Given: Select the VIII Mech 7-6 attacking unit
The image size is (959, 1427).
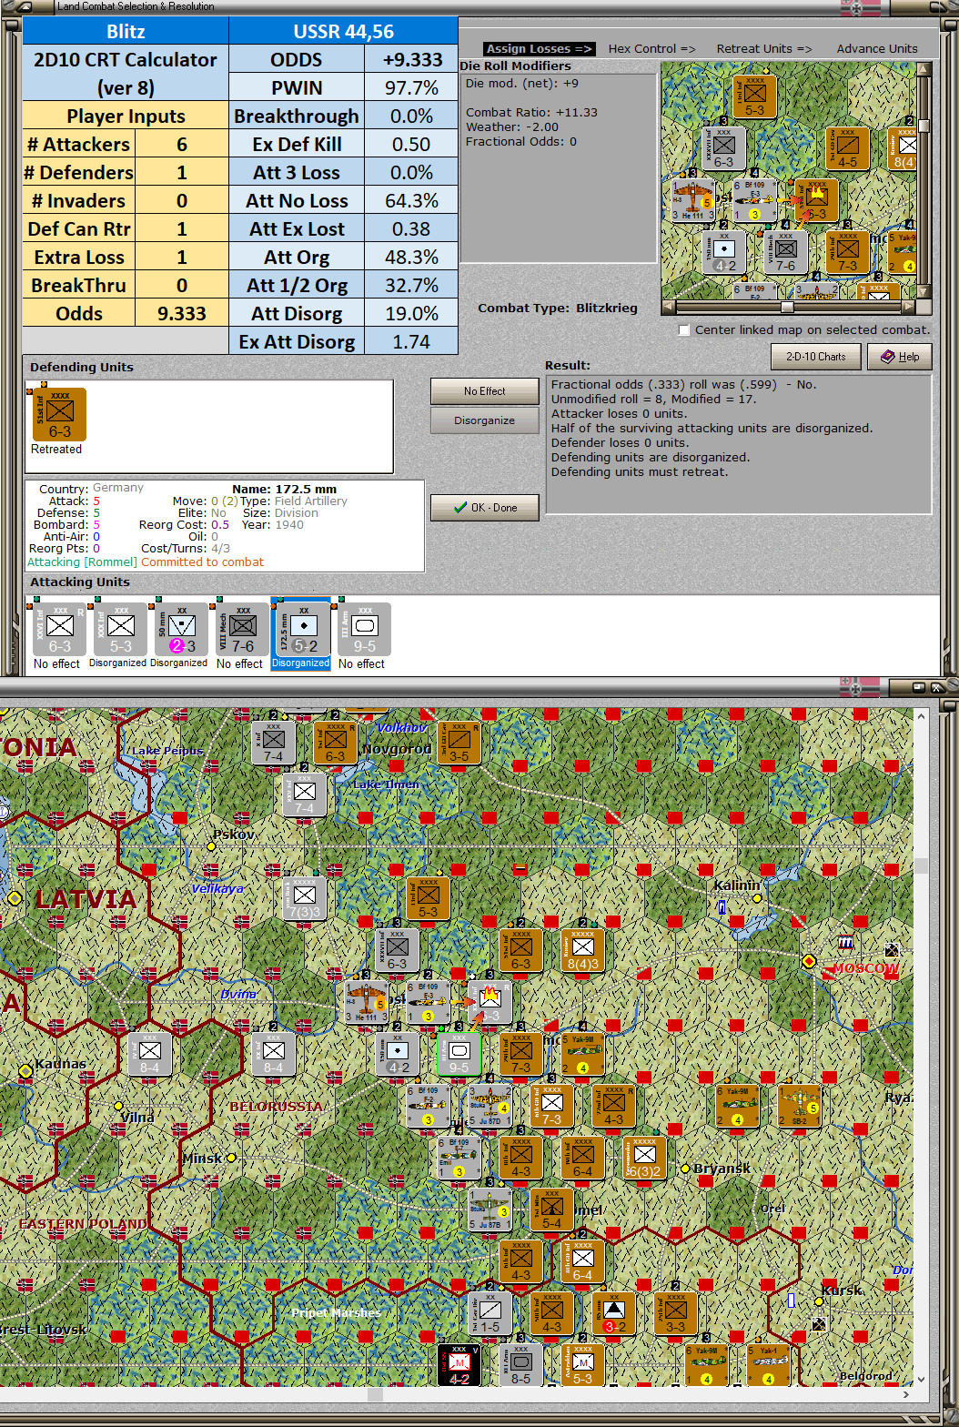Looking at the screenshot, I should click(243, 629).
